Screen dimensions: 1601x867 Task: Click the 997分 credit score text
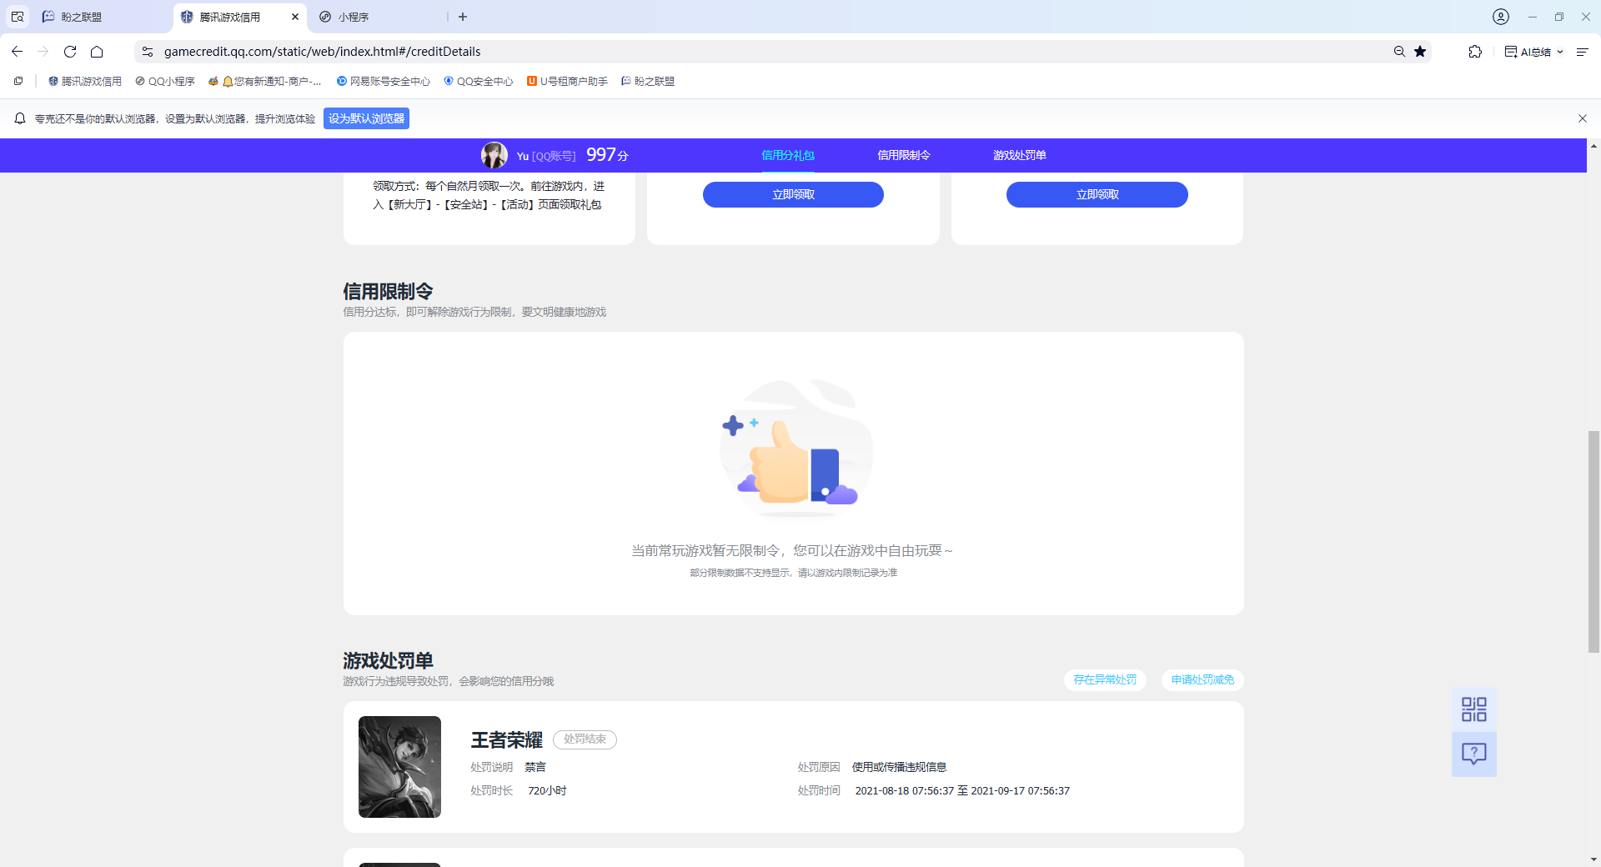point(607,155)
